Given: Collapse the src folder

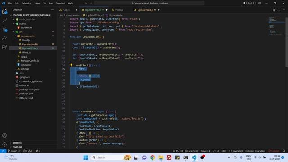Looking at the screenshot, I should 13,32.
